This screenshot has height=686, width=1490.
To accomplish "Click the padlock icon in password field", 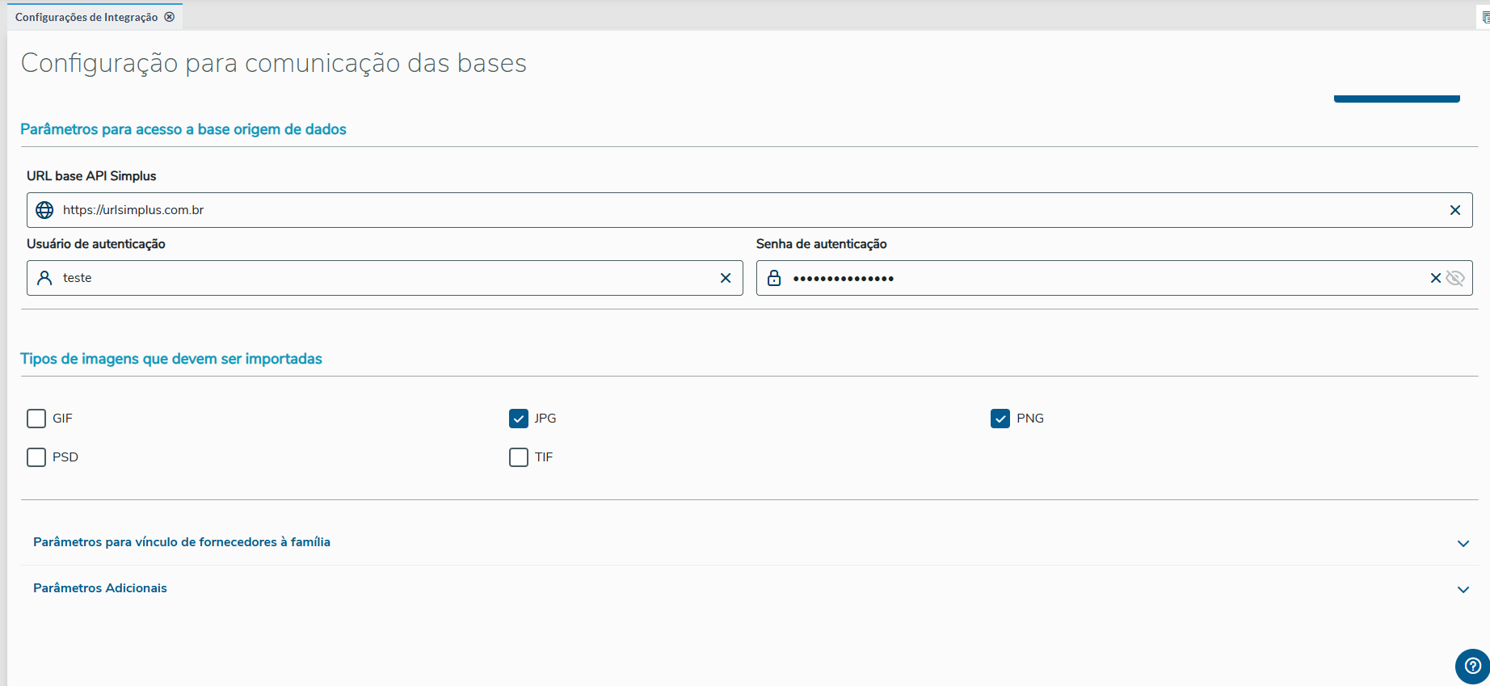I will [x=774, y=278].
